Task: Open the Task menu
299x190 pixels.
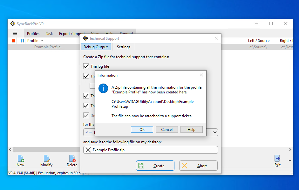Action: 49,34
